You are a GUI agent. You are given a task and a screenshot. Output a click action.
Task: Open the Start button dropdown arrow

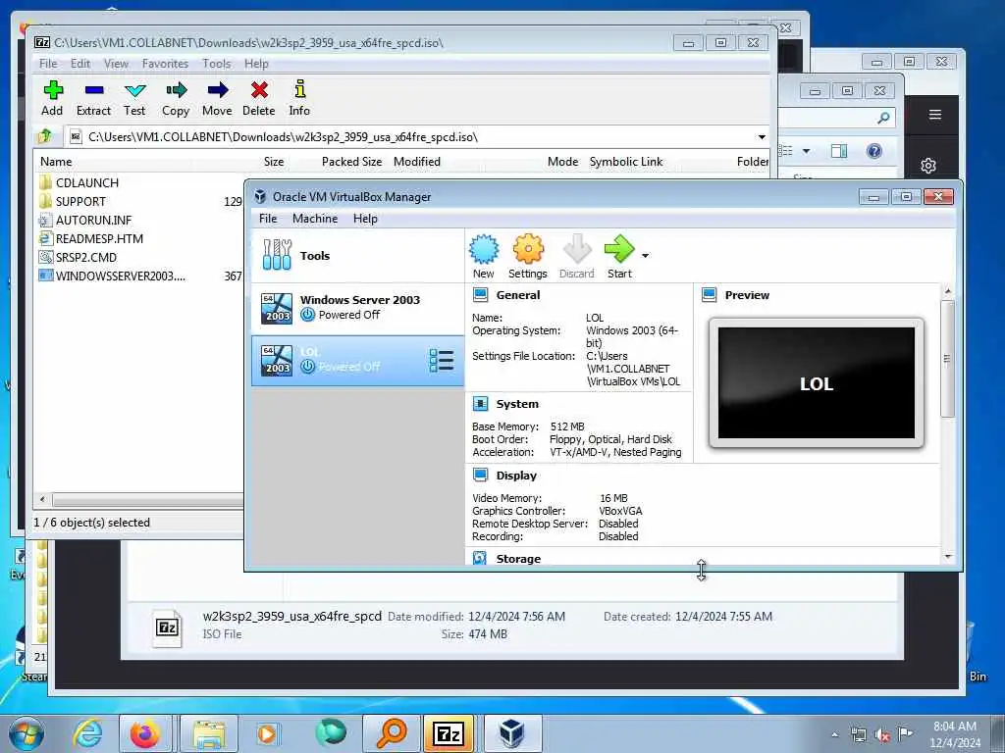tap(646, 256)
